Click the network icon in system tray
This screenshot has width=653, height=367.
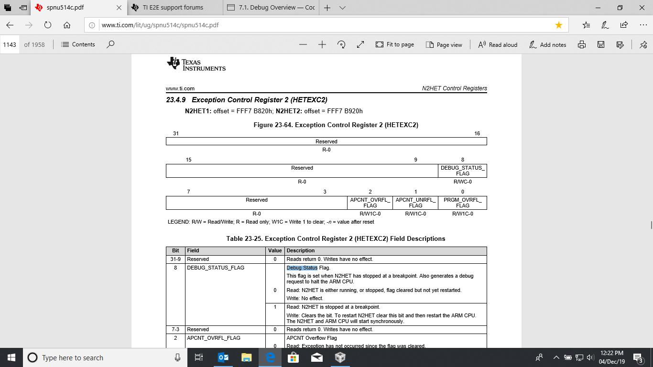(579, 357)
